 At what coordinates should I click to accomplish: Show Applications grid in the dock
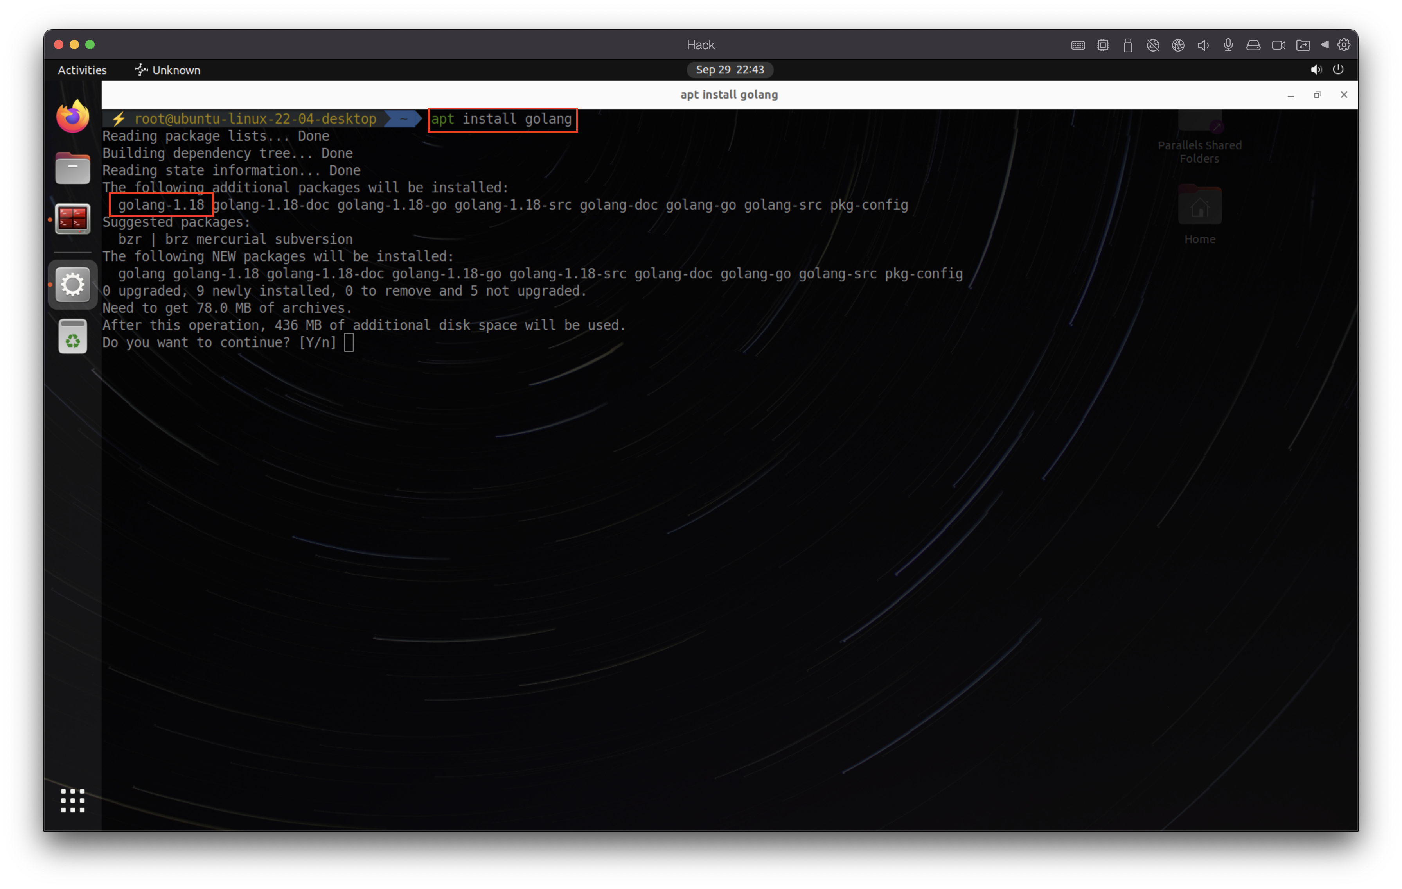tap(73, 801)
